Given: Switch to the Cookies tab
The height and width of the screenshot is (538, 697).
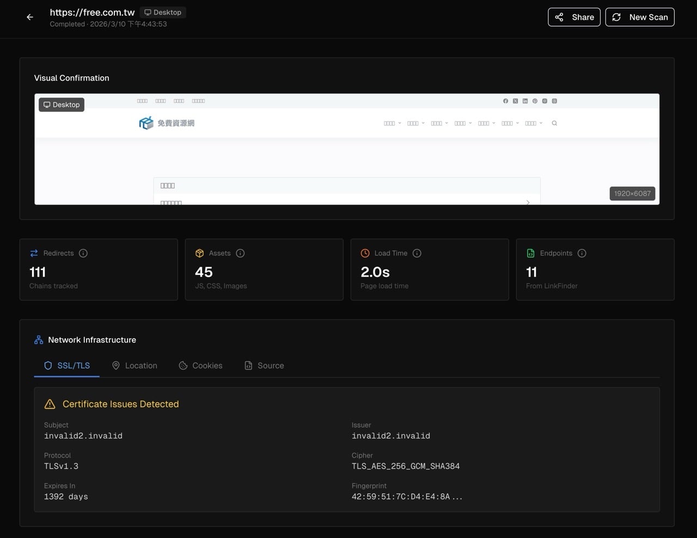Looking at the screenshot, I should coord(200,365).
